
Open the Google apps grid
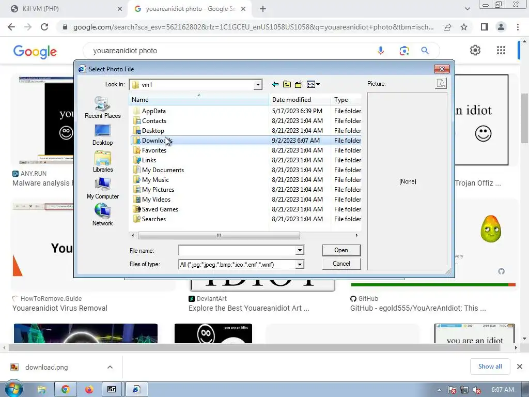click(501, 50)
